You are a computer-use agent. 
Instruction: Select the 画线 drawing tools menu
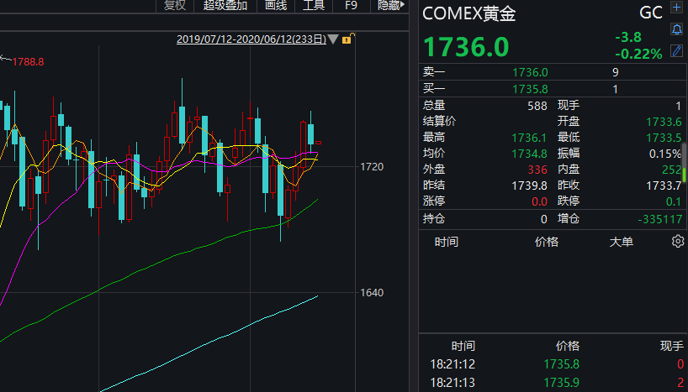276,6
